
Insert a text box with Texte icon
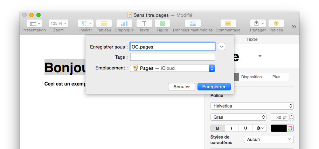click(x=144, y=23)
